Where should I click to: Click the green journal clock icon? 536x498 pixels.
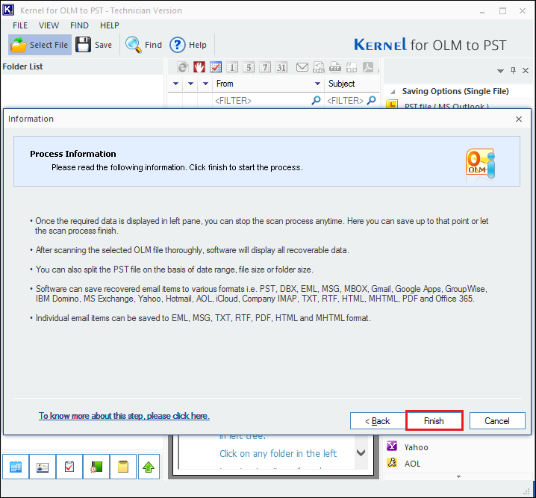point(96,467)
